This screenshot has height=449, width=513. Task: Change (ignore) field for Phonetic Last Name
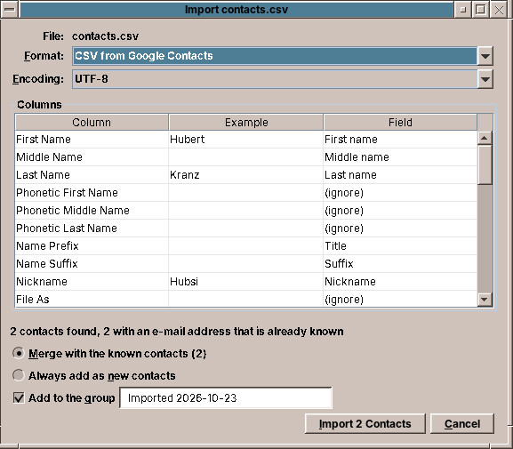point(400,229)
